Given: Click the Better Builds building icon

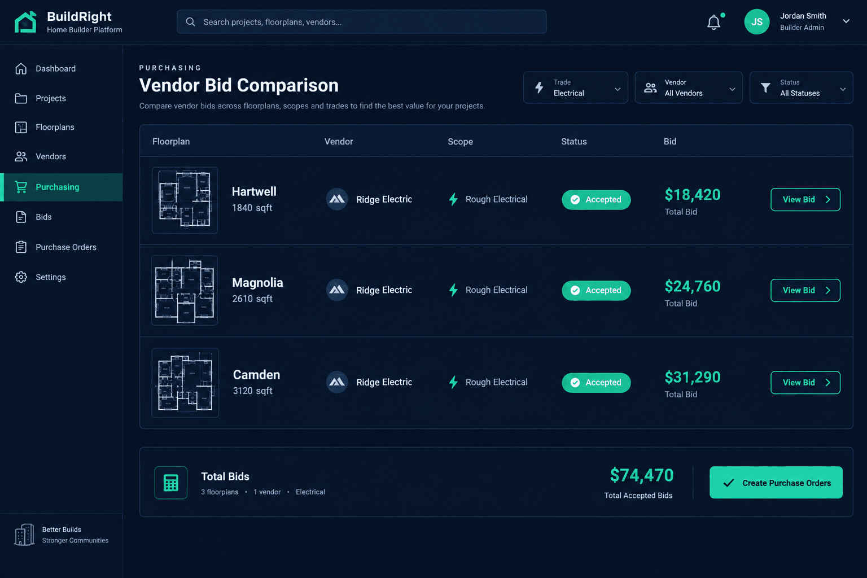Looking at the screenshot, I should tap(24, 535).
